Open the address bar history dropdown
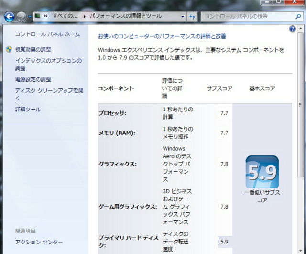Screen dimensions: 306x254 183,17
